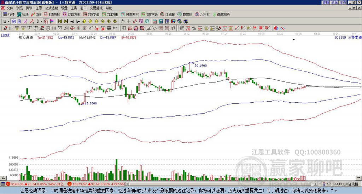Viewport: 362px width, 194px height.
Task: Click the 板块 toolbar button
Action: tap(23, 14)
